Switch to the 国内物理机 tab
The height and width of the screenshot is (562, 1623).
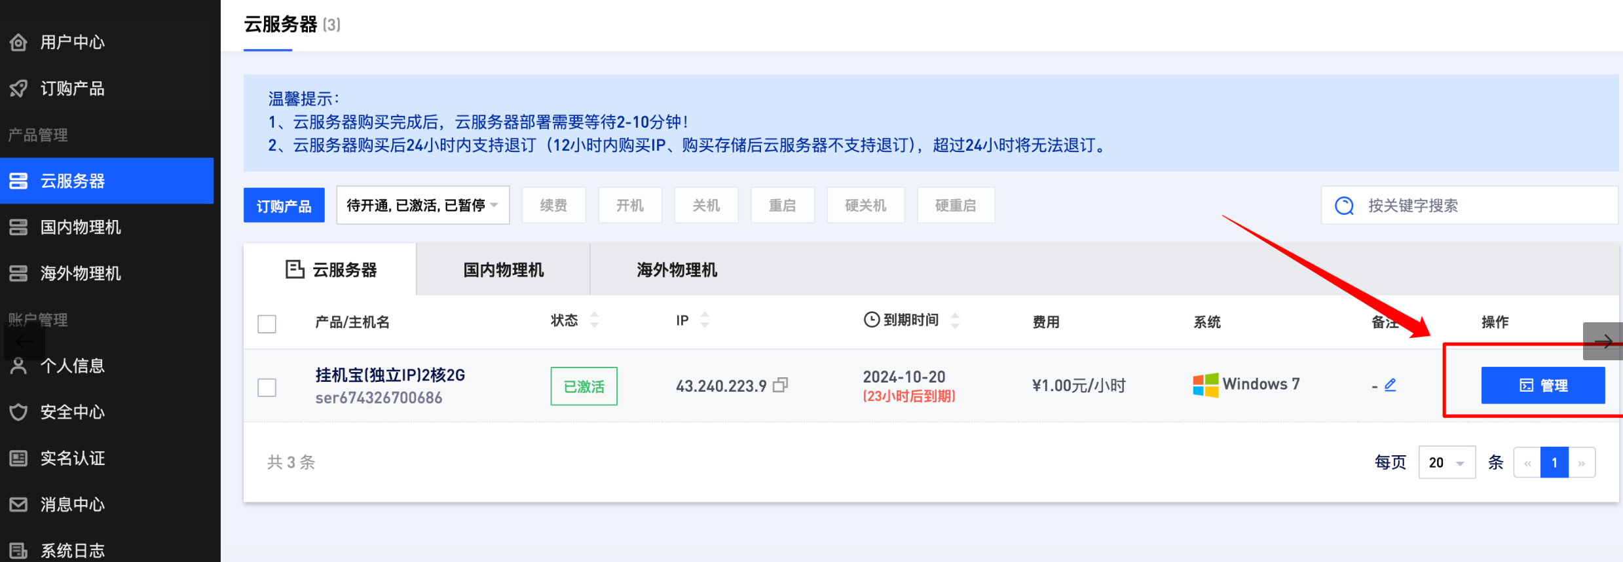[503, 270]
